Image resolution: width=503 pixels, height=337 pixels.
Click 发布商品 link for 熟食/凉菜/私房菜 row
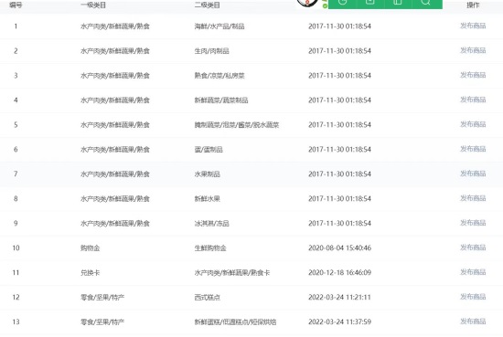tap(473, 75)
